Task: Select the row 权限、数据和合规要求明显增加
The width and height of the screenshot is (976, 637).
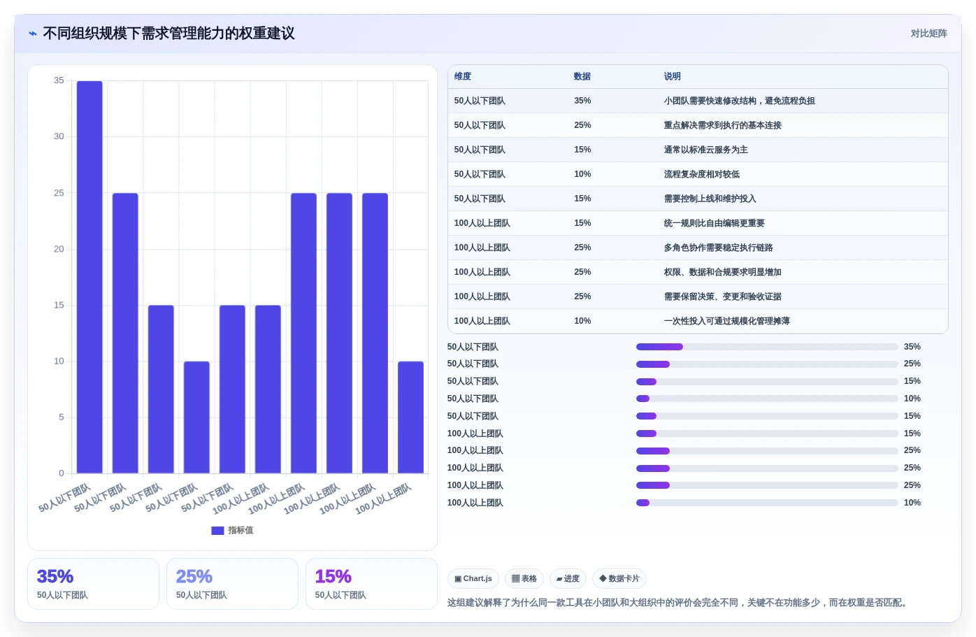Action: click(698, 272)
